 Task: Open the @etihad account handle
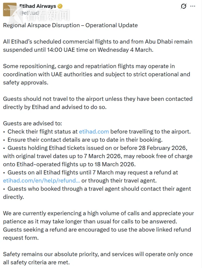tap(29, 13)
